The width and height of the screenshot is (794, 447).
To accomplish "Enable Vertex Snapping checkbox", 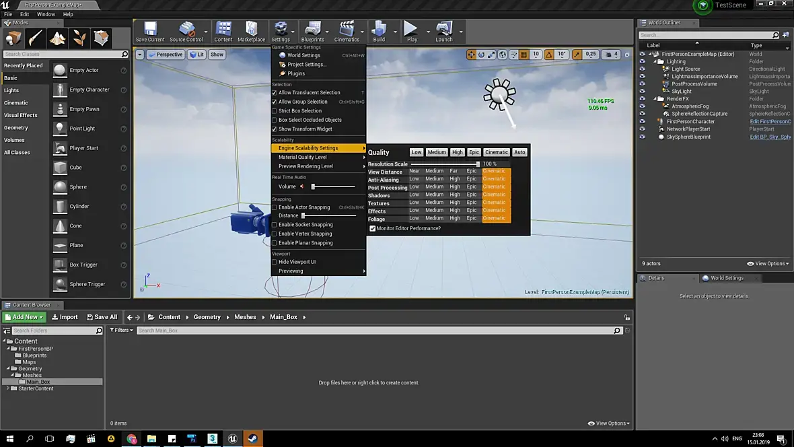I will [x=275, y=234].
